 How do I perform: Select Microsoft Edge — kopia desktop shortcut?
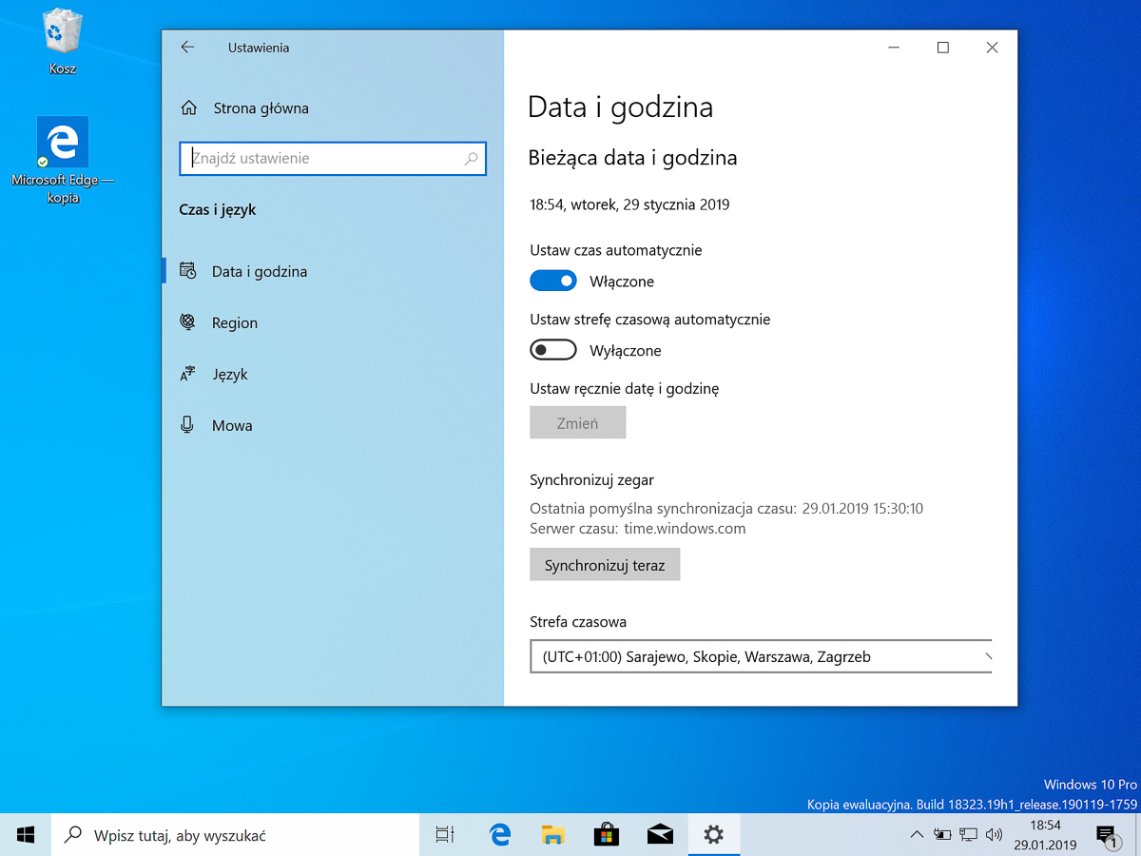63,160
